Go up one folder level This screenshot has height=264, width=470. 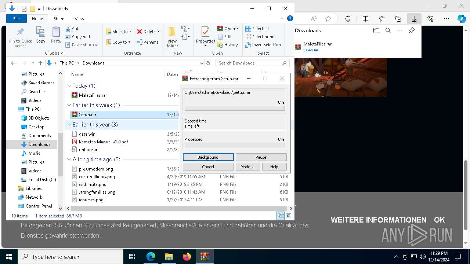click(40, 63)
